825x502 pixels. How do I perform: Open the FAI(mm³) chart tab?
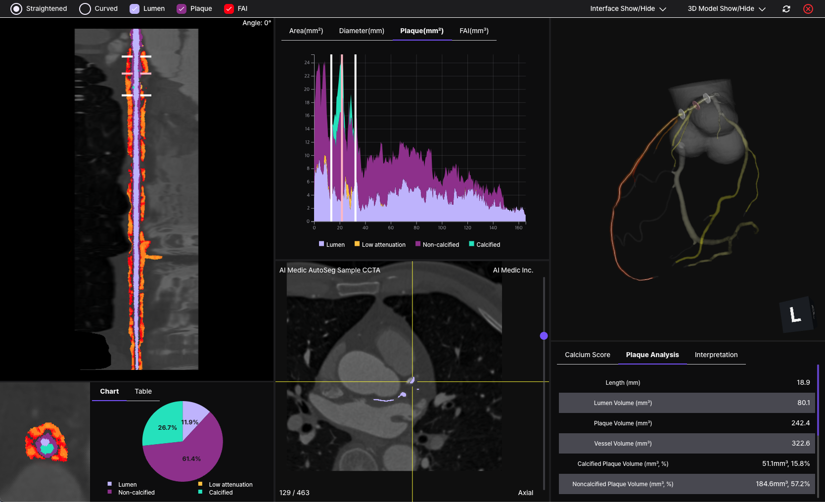pos(474,31)
